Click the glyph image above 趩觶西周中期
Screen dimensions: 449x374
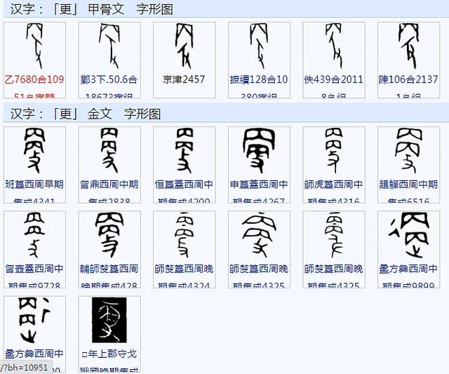pyautogui.click(x=408, y=151)
